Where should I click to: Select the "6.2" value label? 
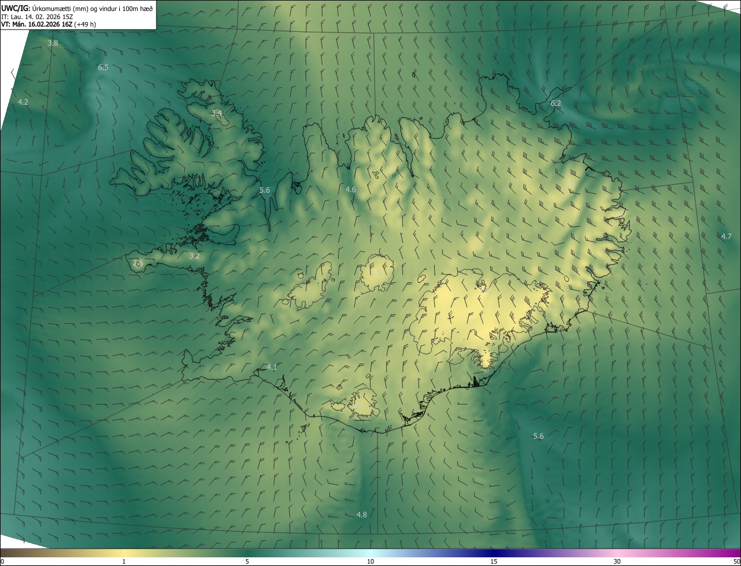[556, 104]
